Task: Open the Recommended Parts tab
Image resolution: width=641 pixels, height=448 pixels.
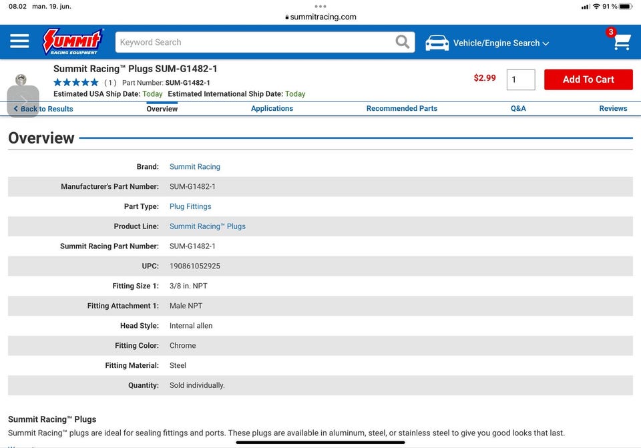Action: click(x=402, y=108)
